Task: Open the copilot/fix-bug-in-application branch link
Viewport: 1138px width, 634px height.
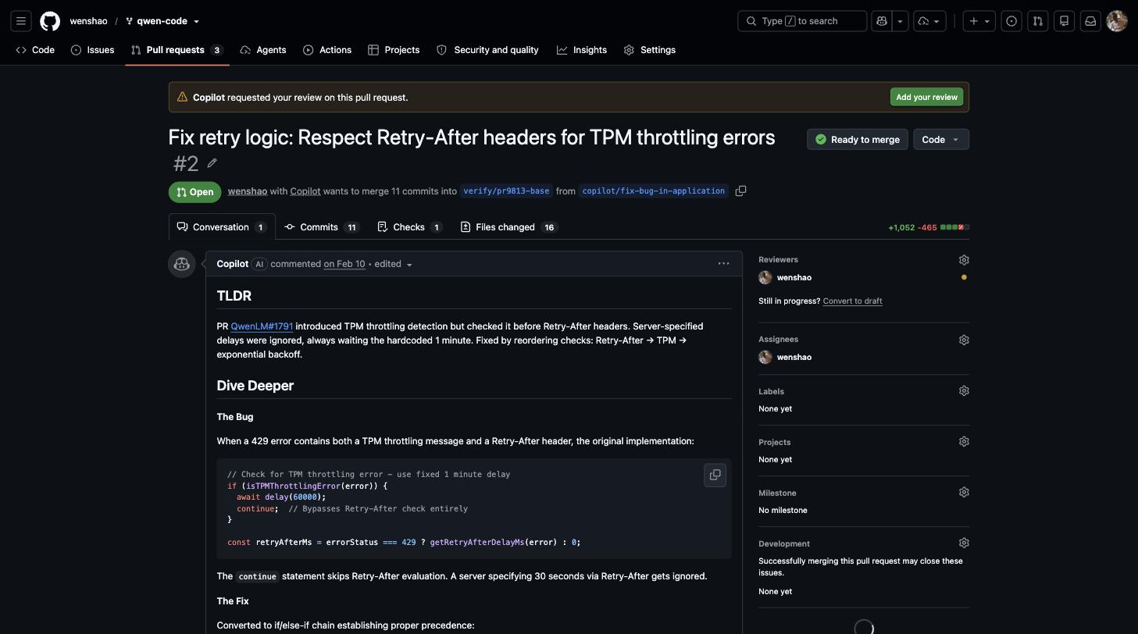Action: [654, 191]
